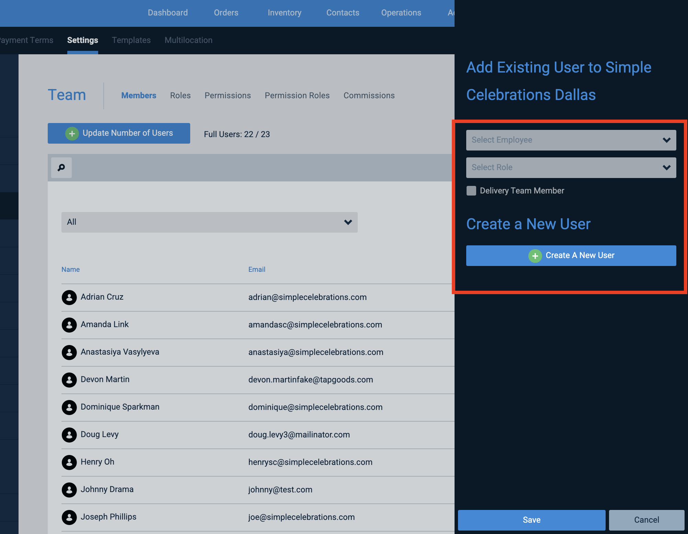Open the Contacts menu
Viewport: 688px width, 534px height.
pyautogui.click(x=343, y=13)
